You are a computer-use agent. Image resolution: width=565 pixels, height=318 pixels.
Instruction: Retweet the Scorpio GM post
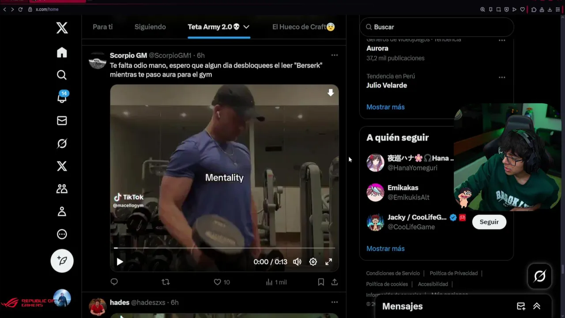pyautogui.click(x=166, y=282)
